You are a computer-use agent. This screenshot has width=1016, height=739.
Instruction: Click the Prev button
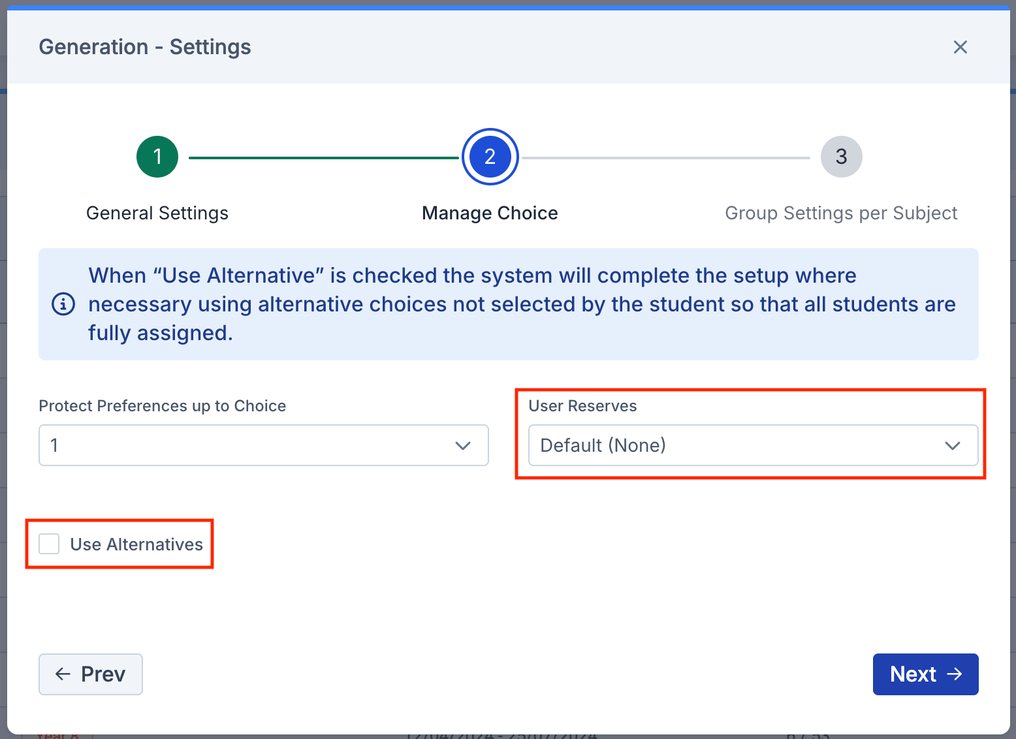coord(91,674)
